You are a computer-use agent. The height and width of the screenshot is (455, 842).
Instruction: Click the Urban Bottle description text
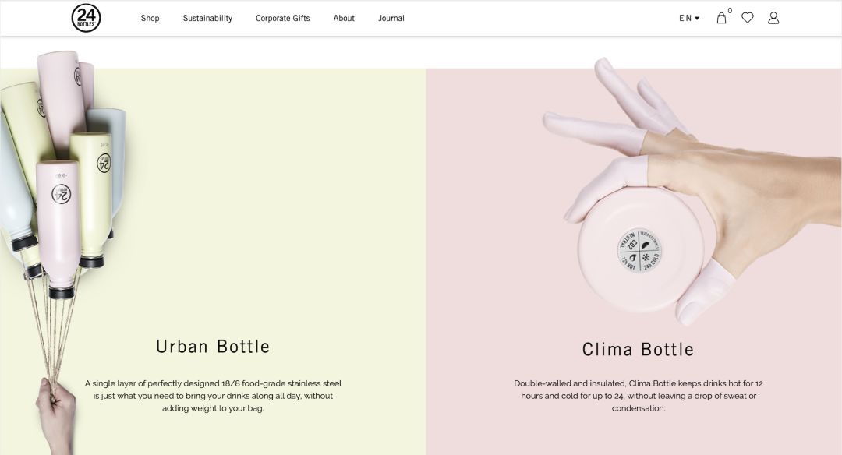click(x=213, y=396)
